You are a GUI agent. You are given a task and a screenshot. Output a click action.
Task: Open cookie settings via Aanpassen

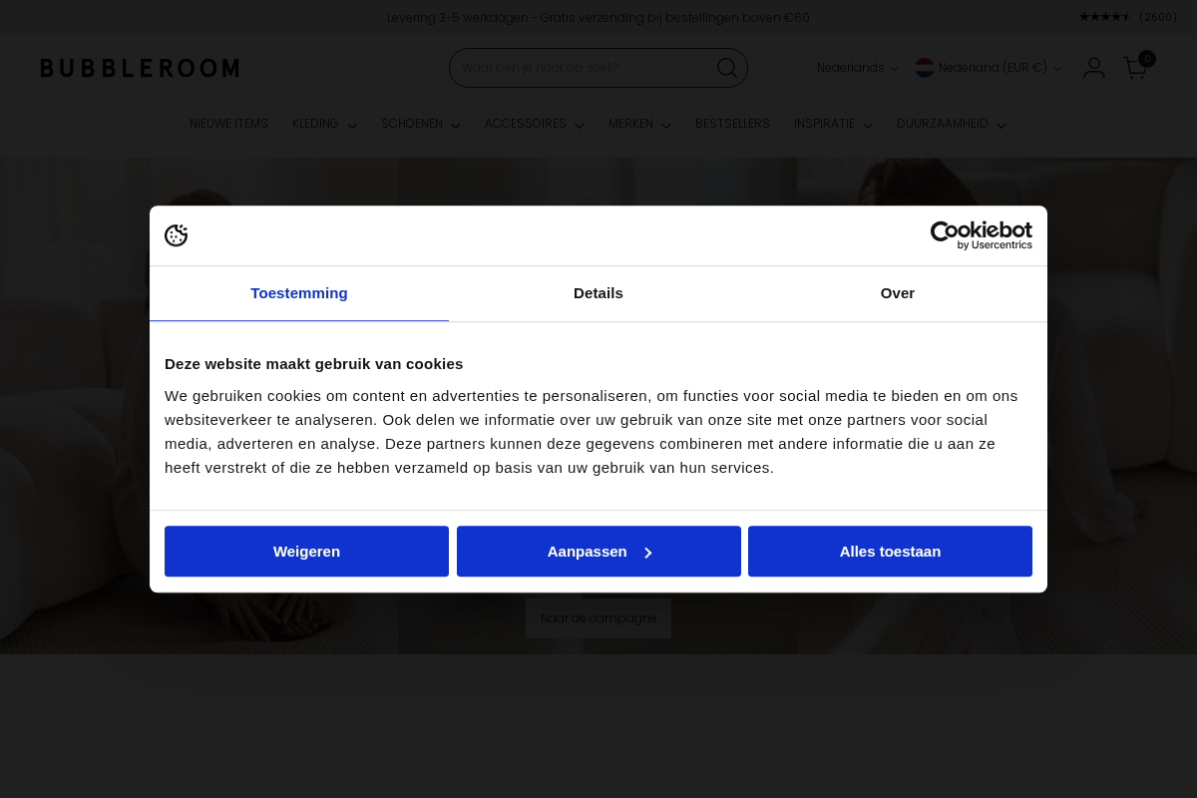click(598, 551)
